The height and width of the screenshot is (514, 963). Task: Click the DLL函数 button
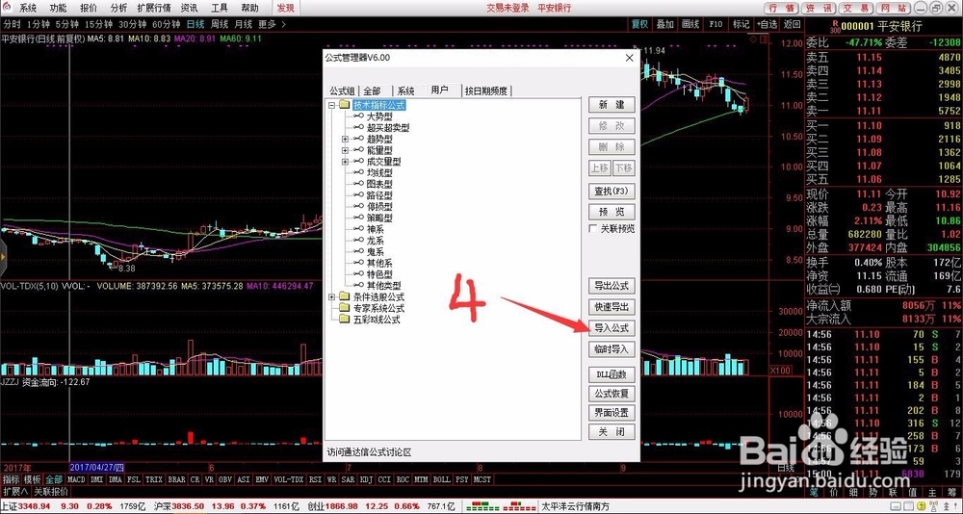pyautogui.click(x=612, y=374)
